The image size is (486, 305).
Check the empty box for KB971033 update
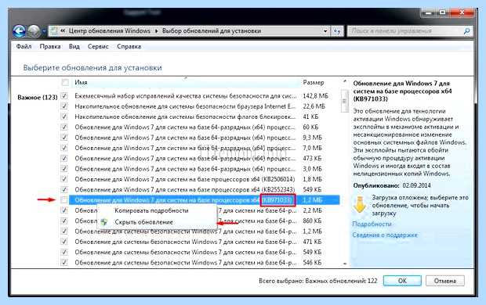pyautogui.click(x=64, y=200)
